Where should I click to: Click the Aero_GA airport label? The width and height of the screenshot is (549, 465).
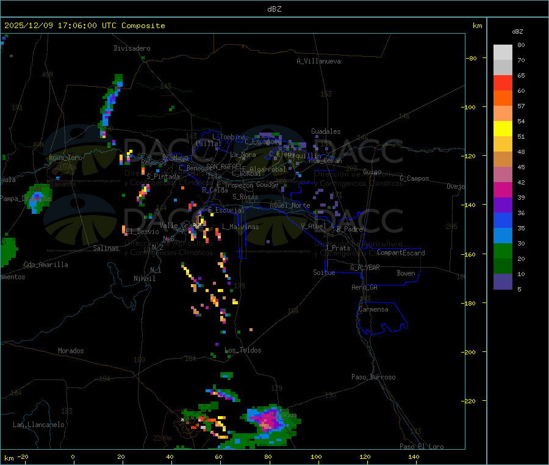pyautogui.click(x=365, y=287)
